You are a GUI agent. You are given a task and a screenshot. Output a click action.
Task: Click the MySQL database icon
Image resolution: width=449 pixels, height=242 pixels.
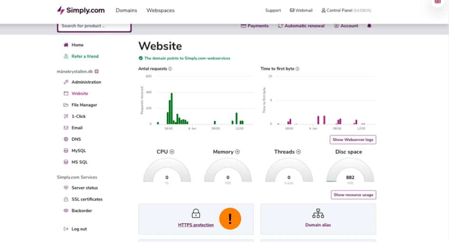66,150
